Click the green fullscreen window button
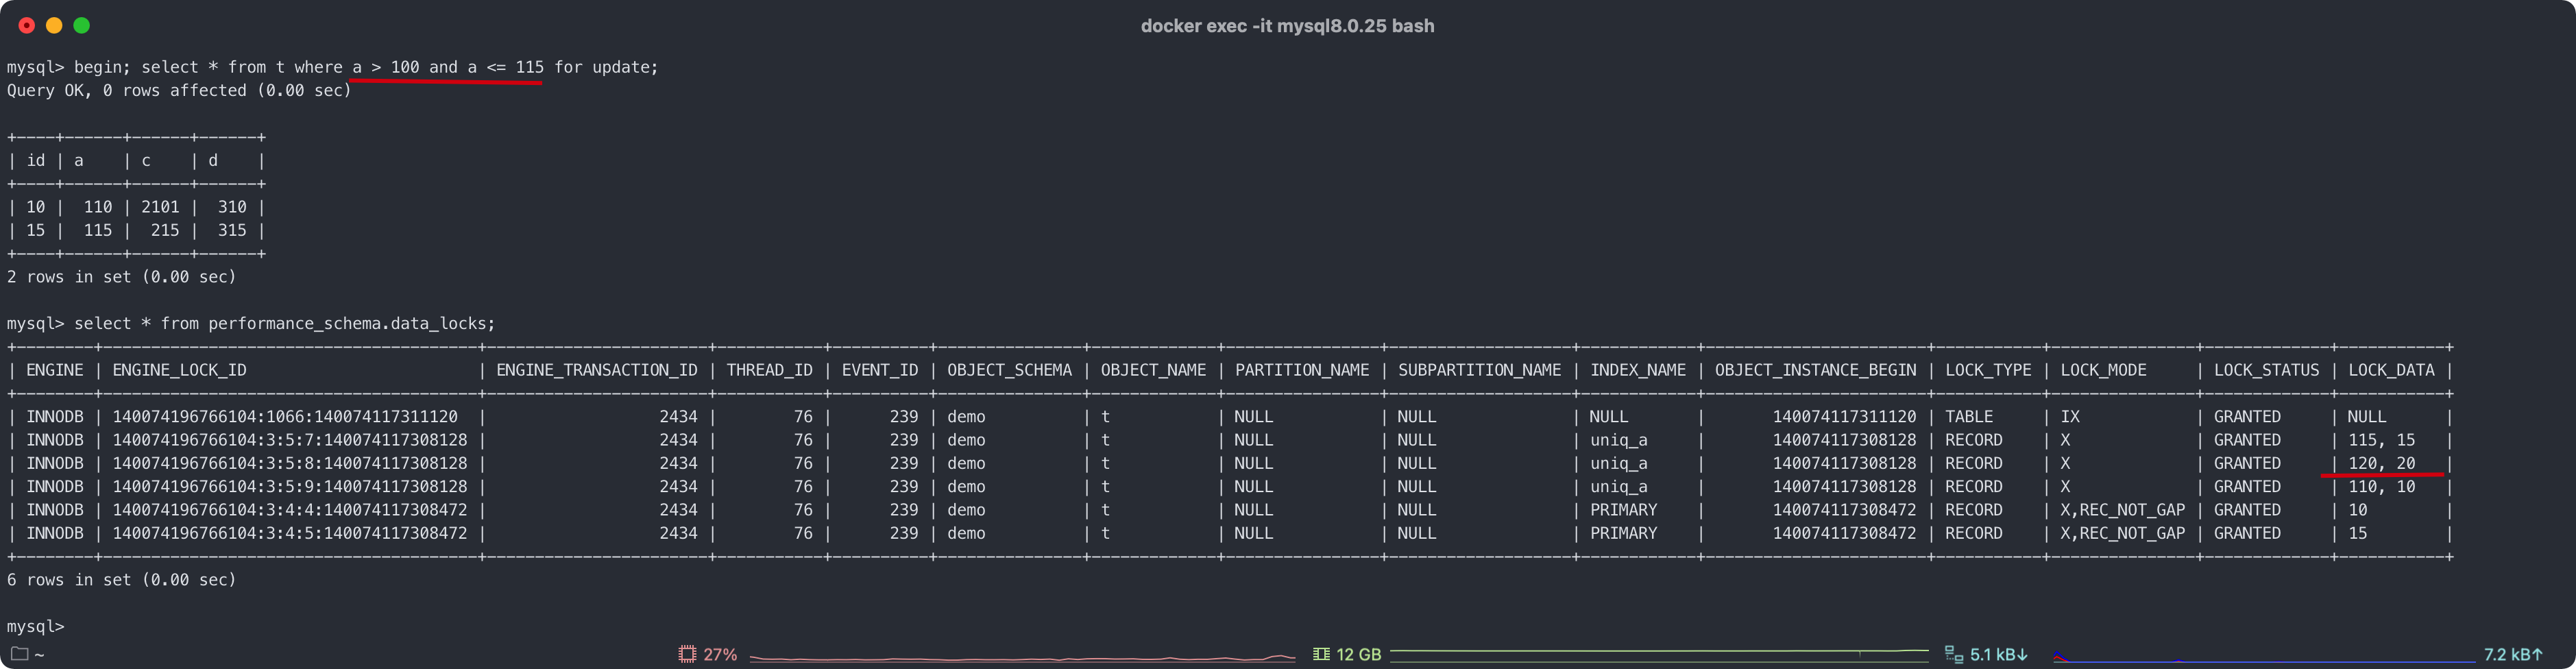Image resolution: width=2576 pixels, height=669 pixels. [x=82, y=25]
